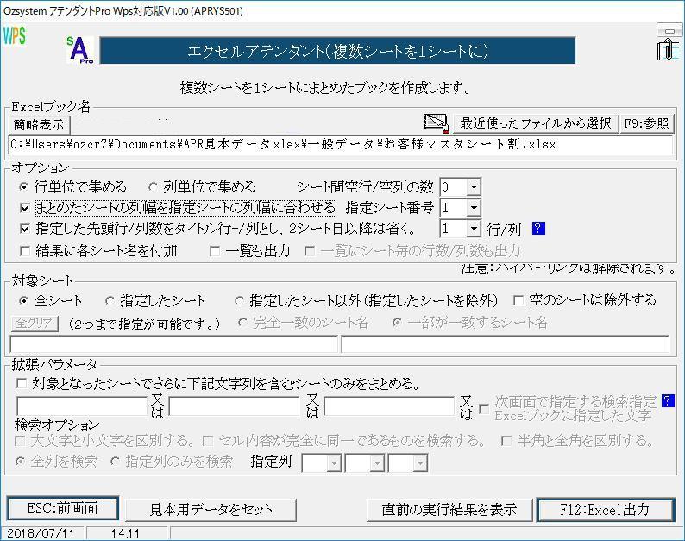This screenshot has height=541, width=685.
Task: Open the 指定シート番号 dropdown
Action: point(472,208)
